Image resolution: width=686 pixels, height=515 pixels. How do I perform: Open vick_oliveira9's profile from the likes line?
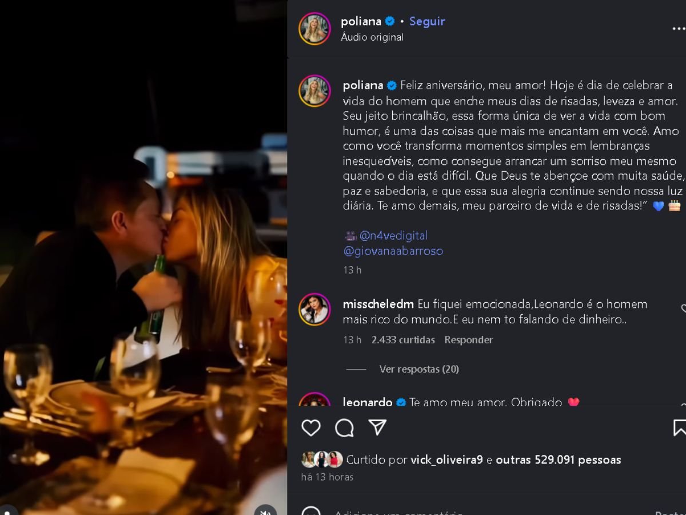(446, 459)
